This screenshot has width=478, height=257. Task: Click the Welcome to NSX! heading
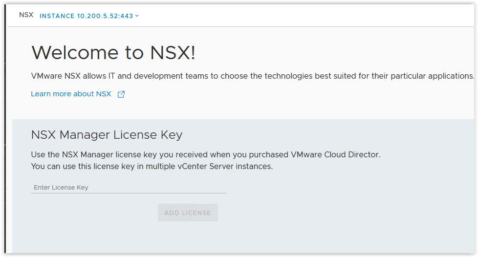[113, 52]
